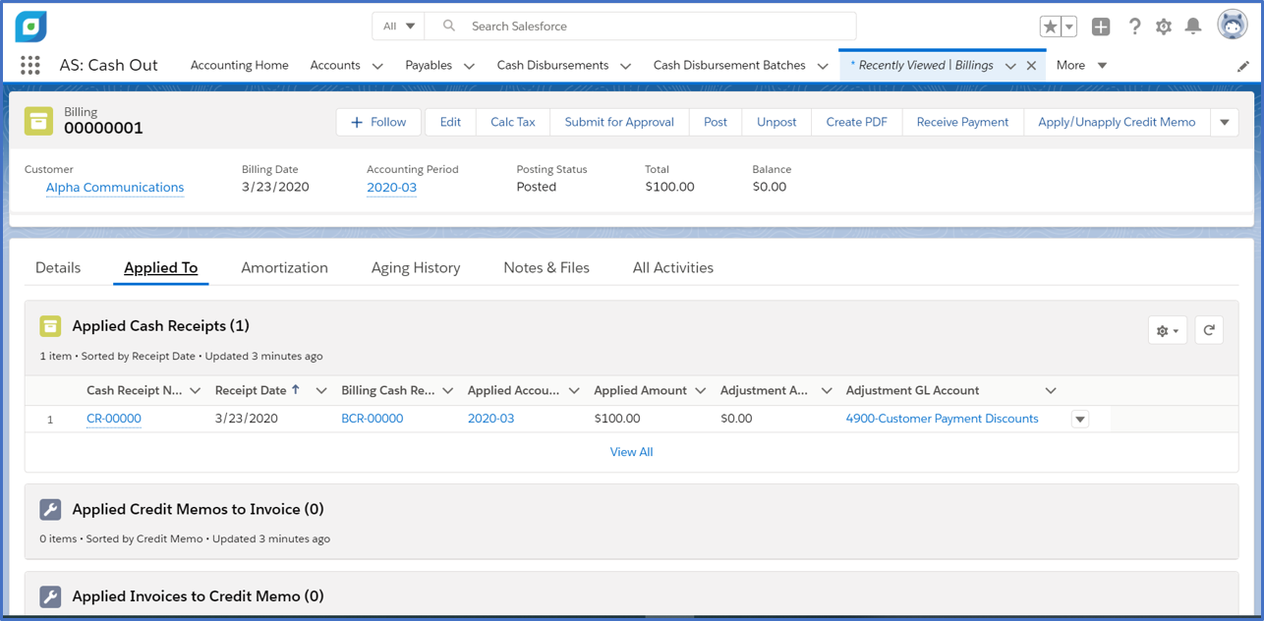Click Apply/Unapply Credit Memo button
This screenshot has width=1264, height=621.
1117,122
